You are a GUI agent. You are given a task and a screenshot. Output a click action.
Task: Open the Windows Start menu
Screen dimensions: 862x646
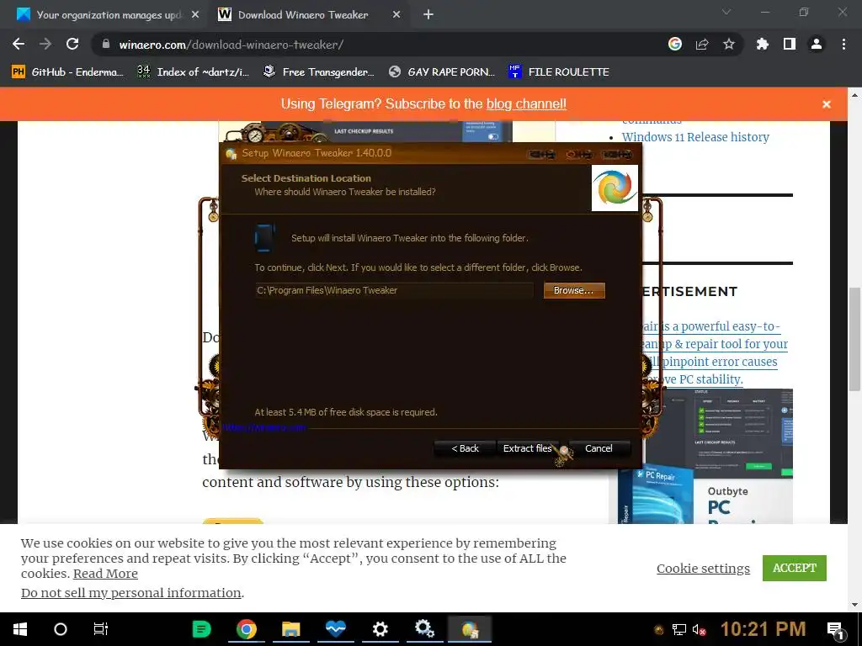20,629
